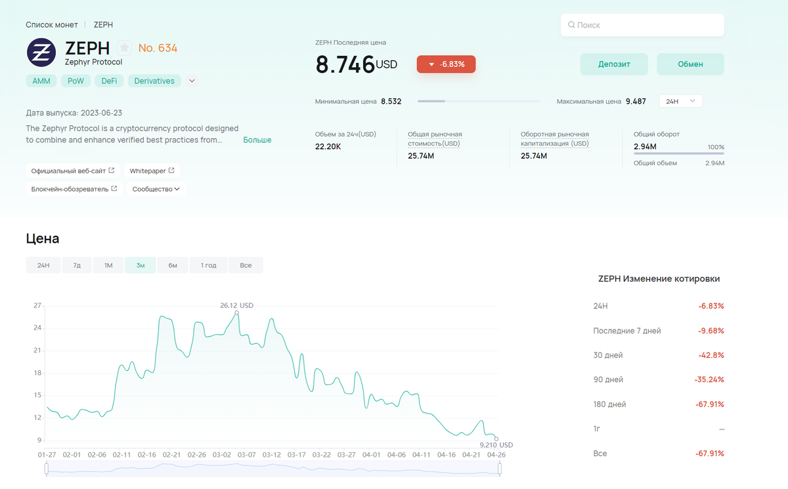Switch chart to 1 год tab

pos(208,265)
